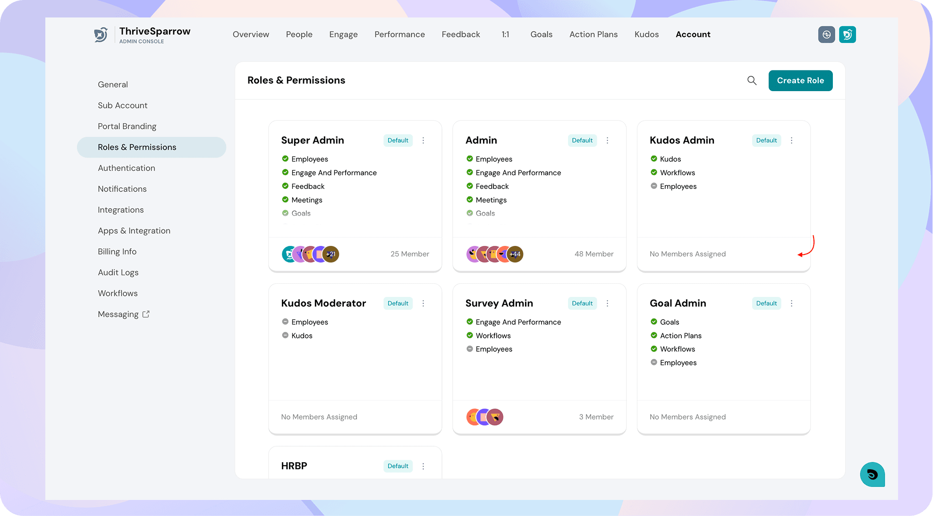Screen dimensions: 933x516
Task: Click Meetings permission in Admin card
Action: [x=491, y=200]
